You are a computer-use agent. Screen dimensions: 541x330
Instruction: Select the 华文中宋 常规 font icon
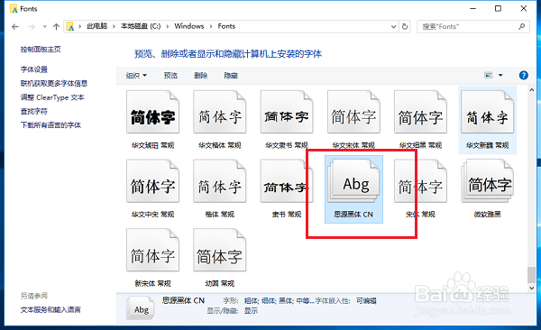152,181
